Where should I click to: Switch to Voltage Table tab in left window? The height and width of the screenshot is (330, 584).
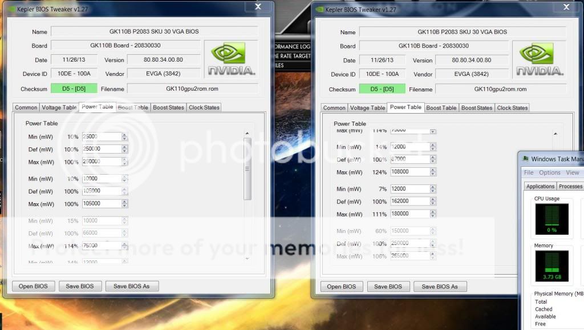tap(59, 107)
